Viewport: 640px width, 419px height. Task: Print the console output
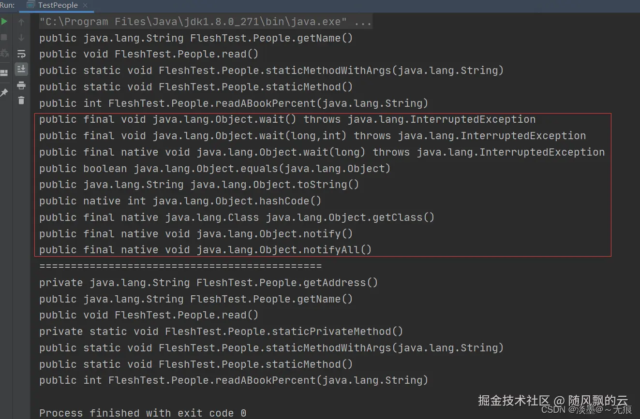(21, 86)
